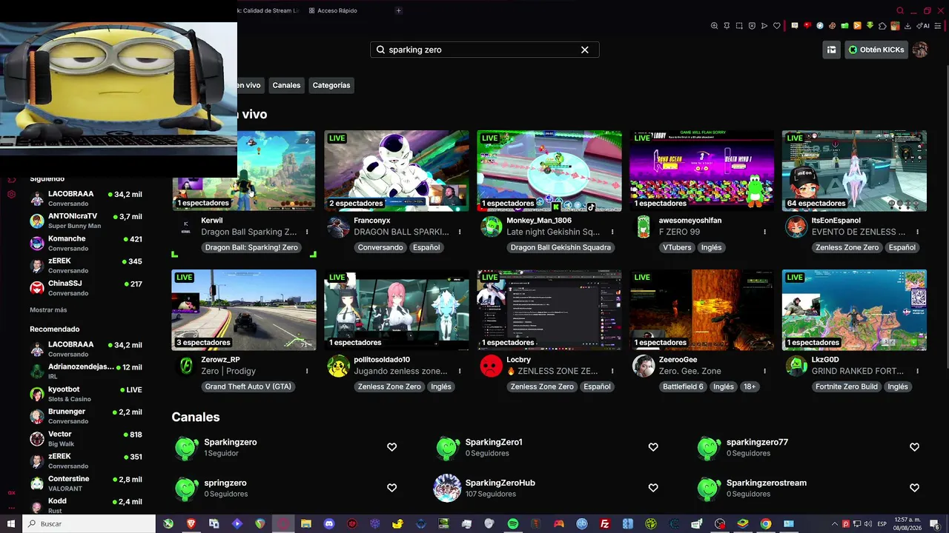Click the pin toolbar icon
The width and height of the screenshot is (949, 533).
[x=727, y=26]
